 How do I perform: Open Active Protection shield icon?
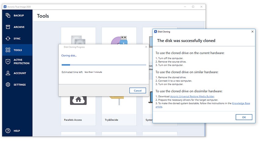click(x=8, y=62)
